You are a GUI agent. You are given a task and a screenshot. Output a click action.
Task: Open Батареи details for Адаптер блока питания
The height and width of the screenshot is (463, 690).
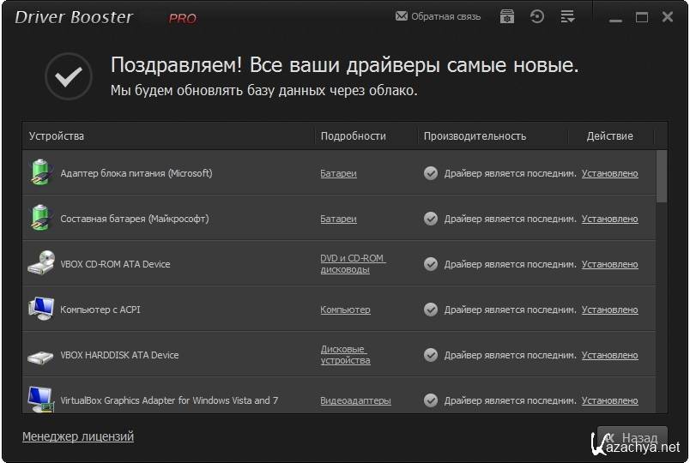338,173
